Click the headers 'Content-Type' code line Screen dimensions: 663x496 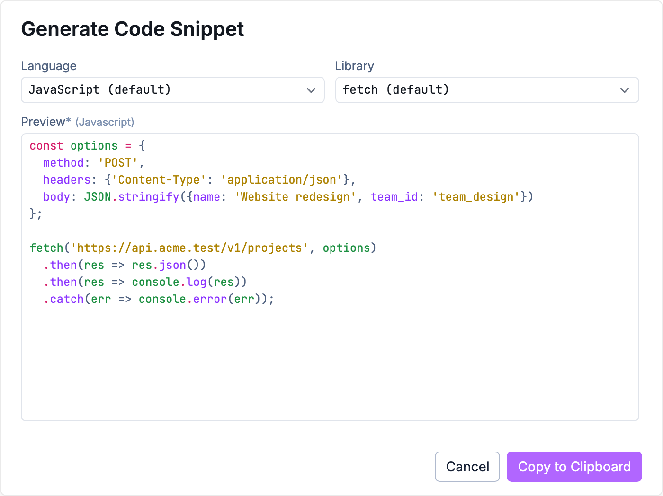(x=199, y=180)
